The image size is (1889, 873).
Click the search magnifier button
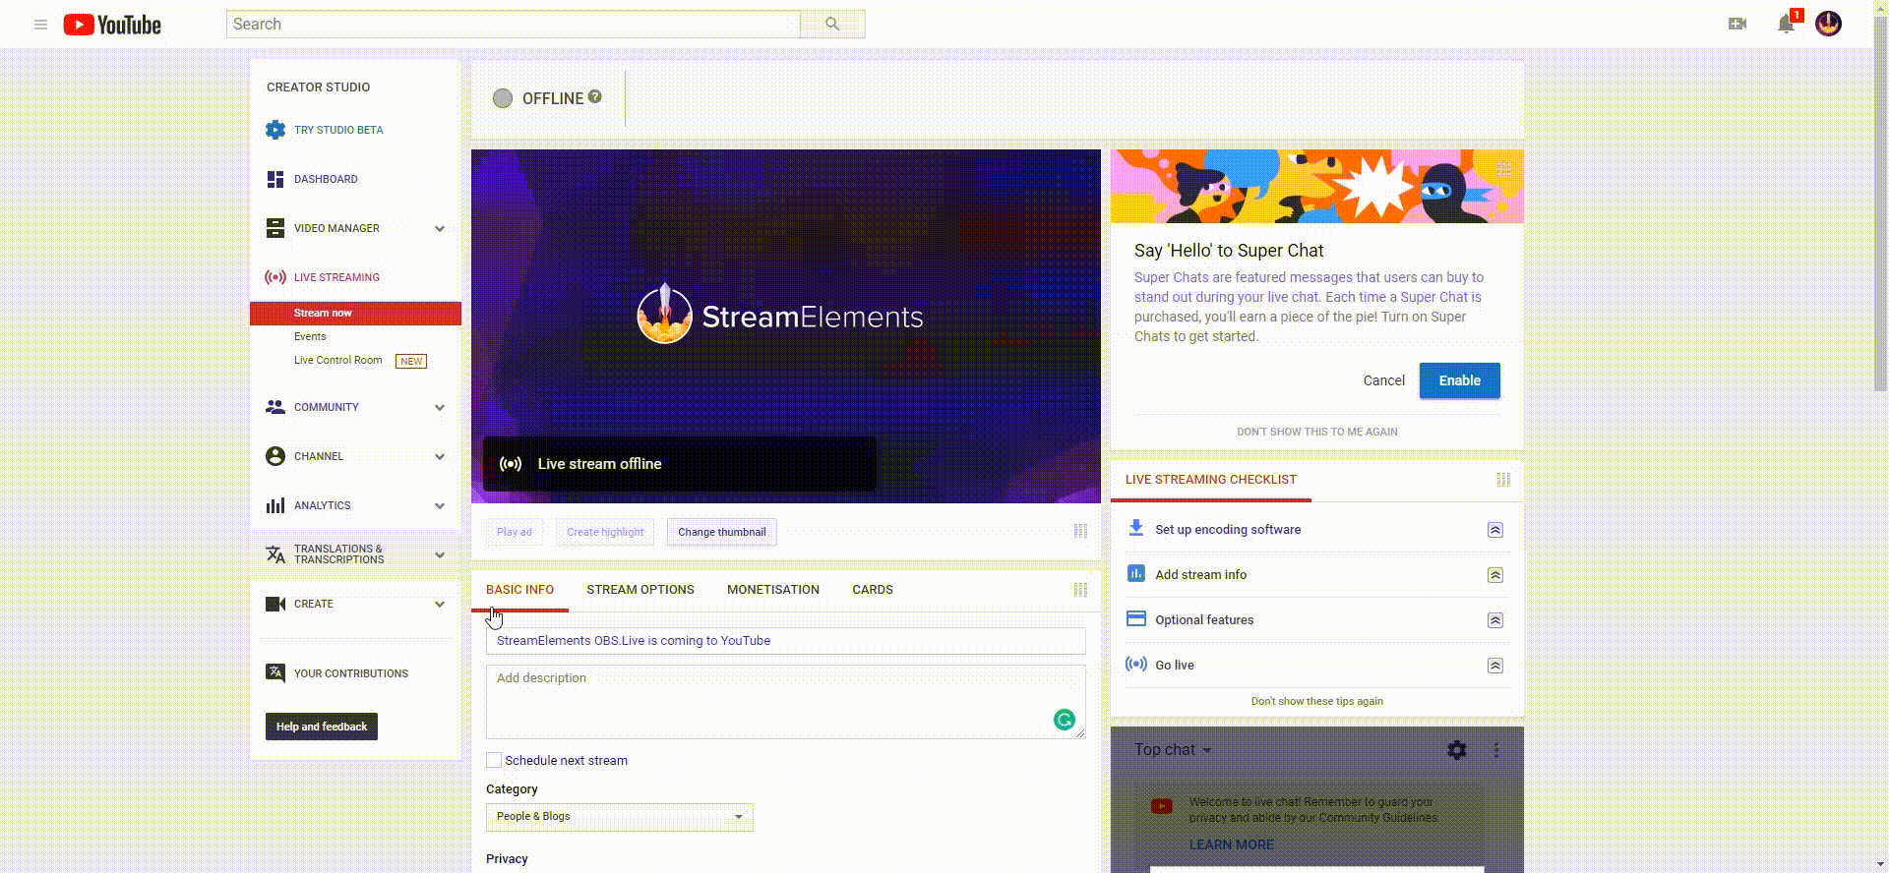[x=832, y=24]
